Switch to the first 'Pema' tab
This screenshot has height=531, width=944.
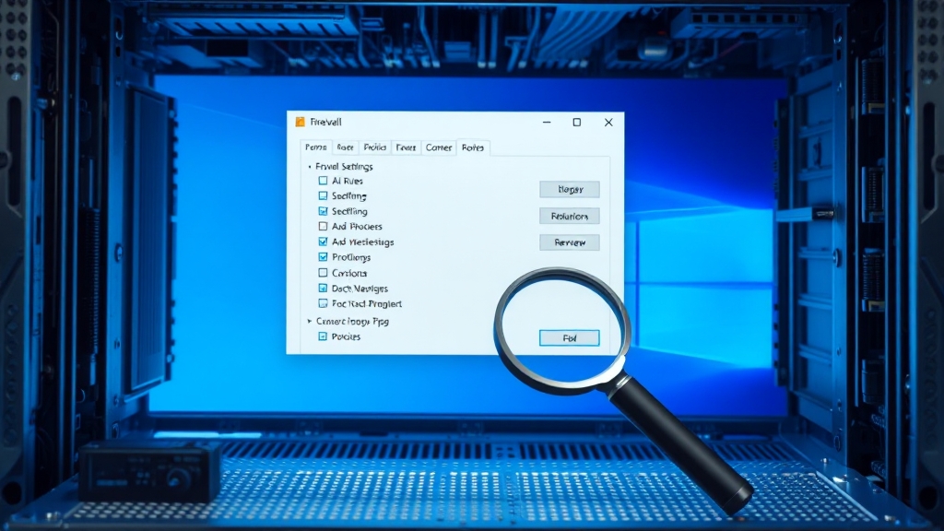click(x=316, y=147)
